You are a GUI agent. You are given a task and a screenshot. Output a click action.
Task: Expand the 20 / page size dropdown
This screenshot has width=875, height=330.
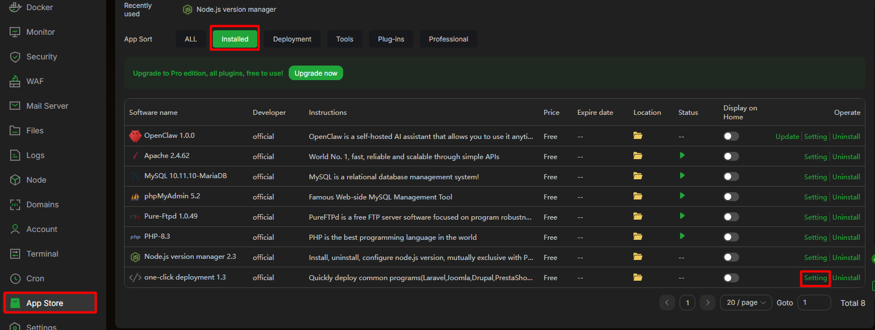pos(746,303)
